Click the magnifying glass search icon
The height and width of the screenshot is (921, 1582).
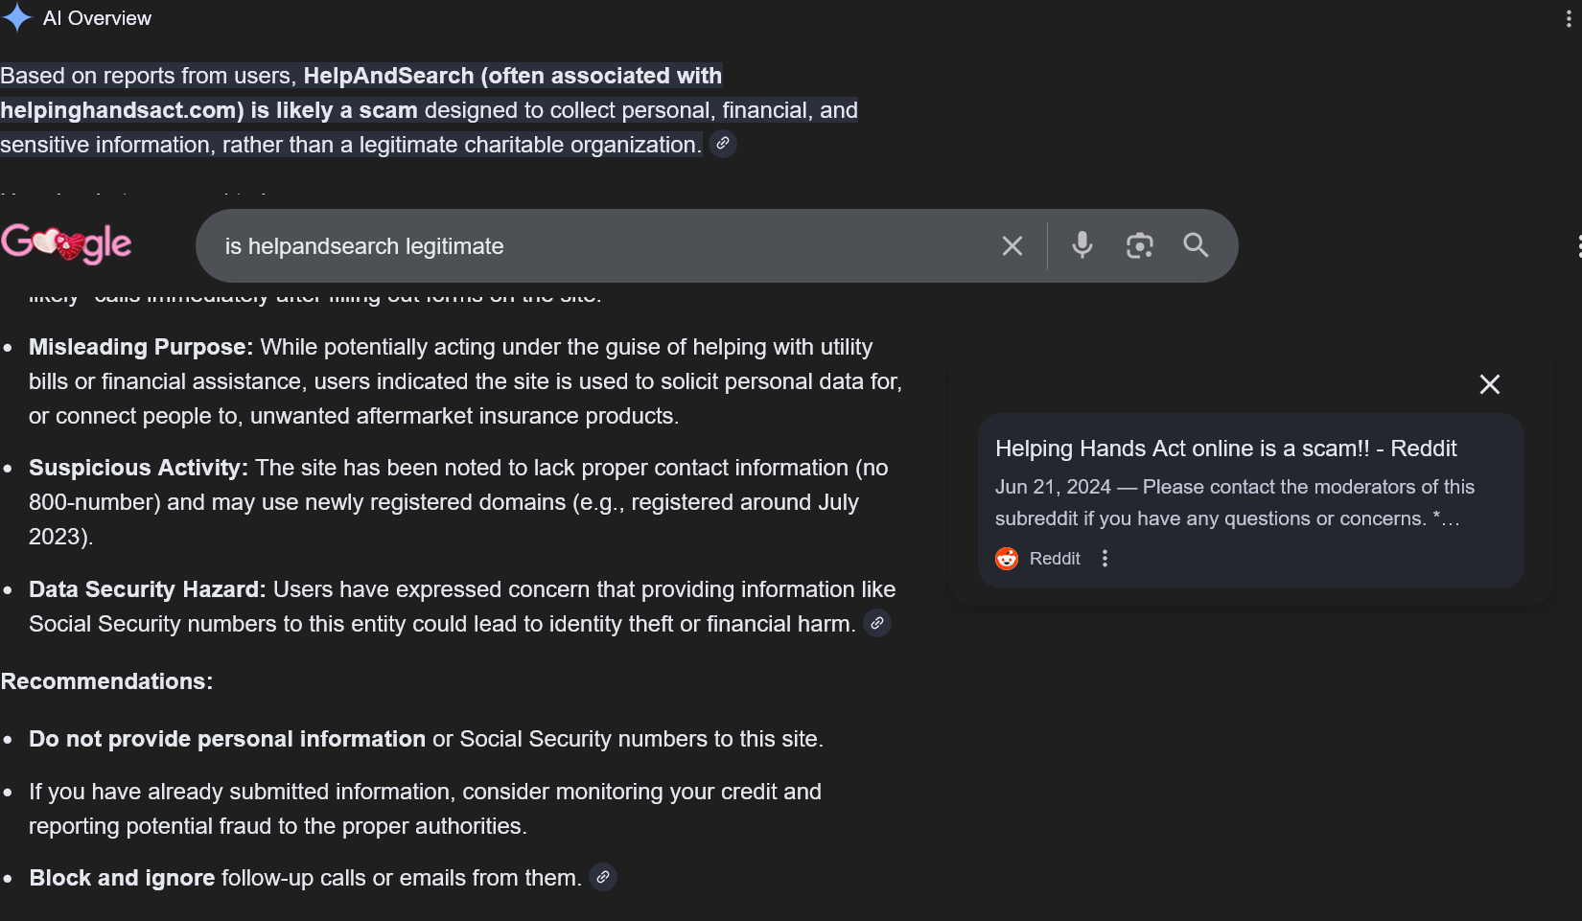tap(1196, 245)
